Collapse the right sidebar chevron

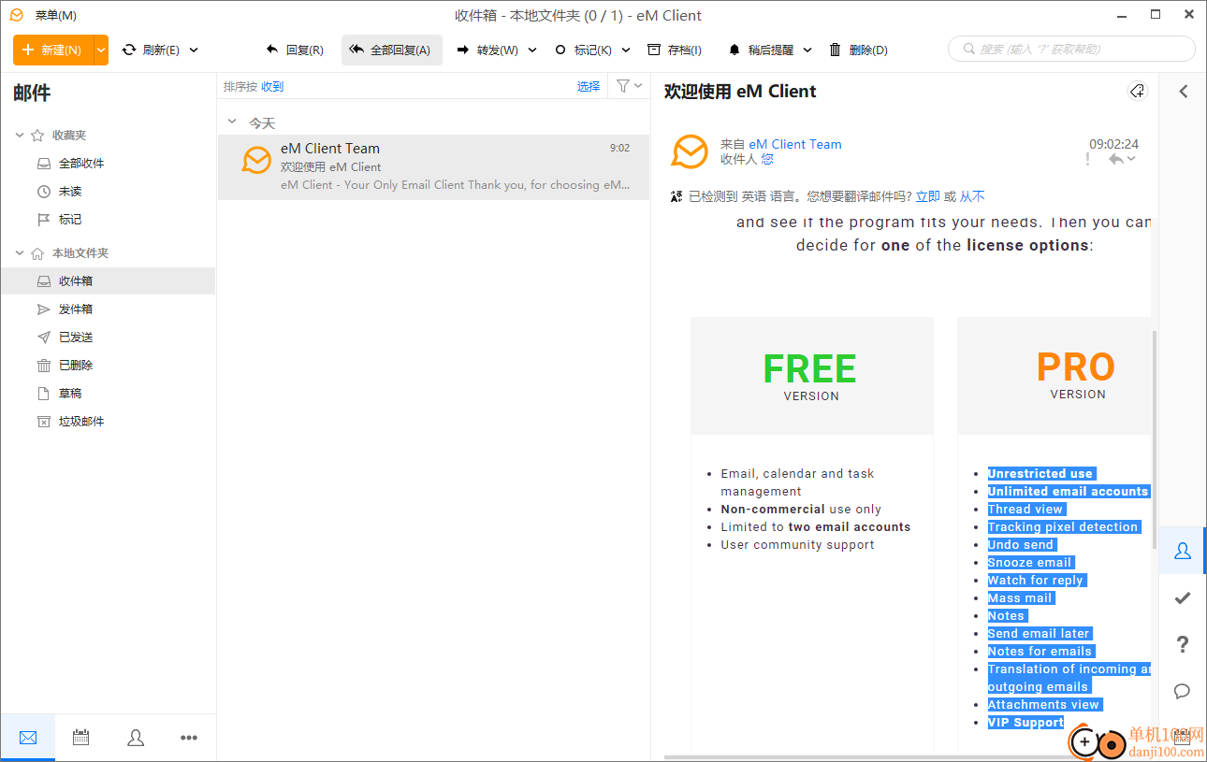1183,92
